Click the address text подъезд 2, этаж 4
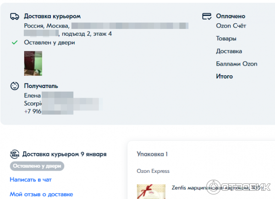 tap(87, 33)
